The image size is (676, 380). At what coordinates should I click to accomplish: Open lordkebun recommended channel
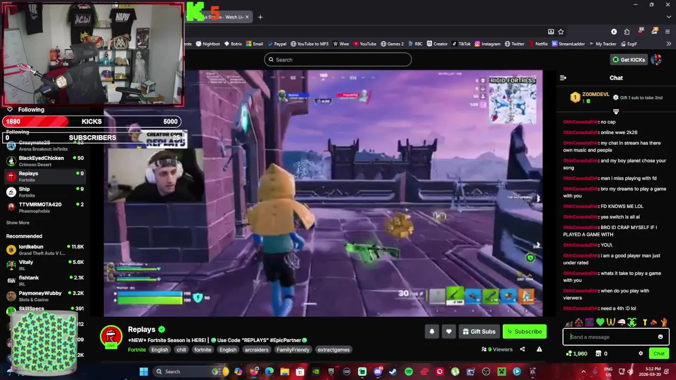(x=45, y=250)
